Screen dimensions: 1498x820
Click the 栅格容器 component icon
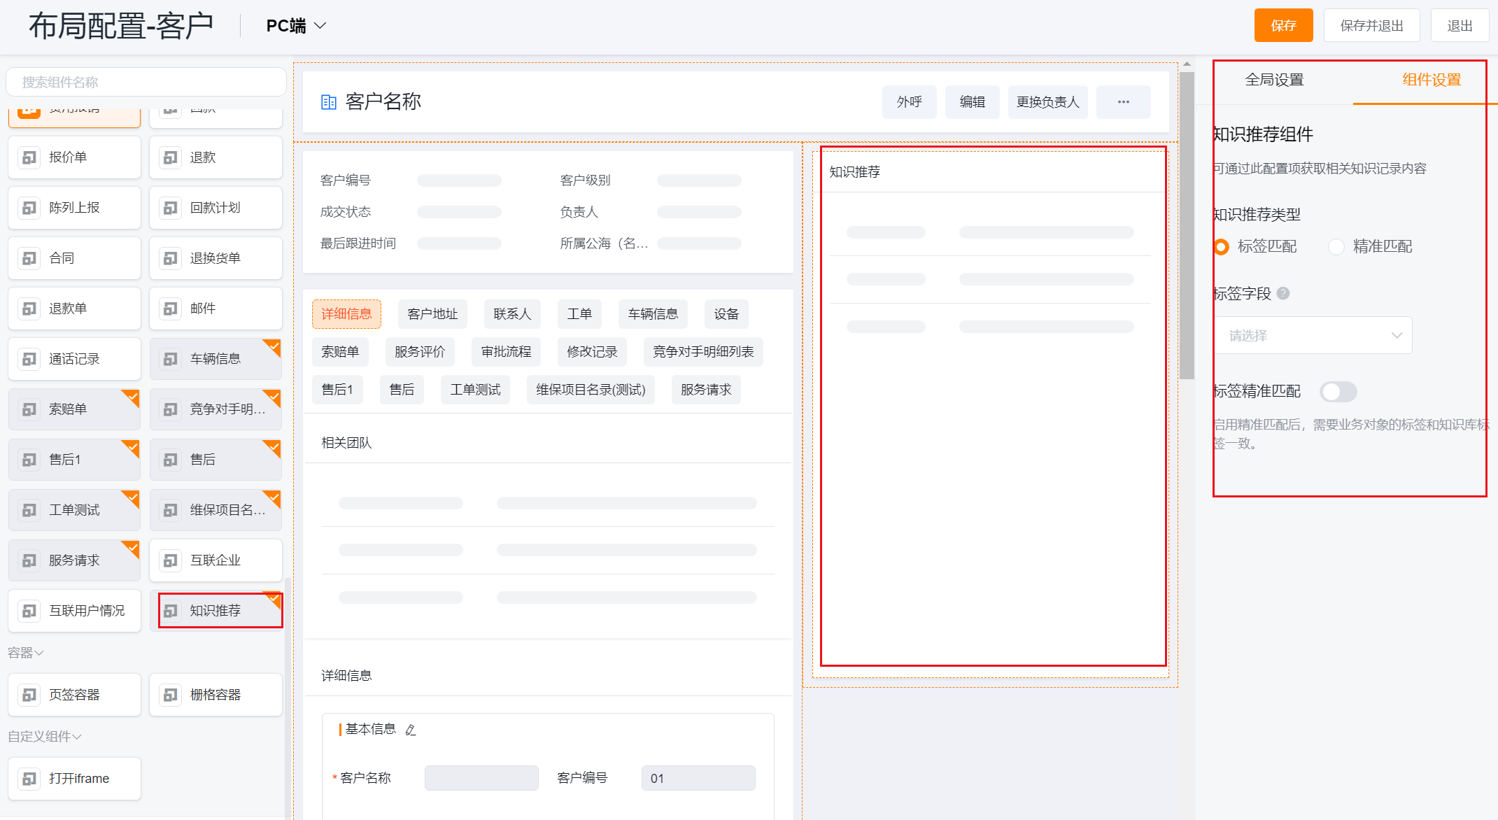coord(170,695)
